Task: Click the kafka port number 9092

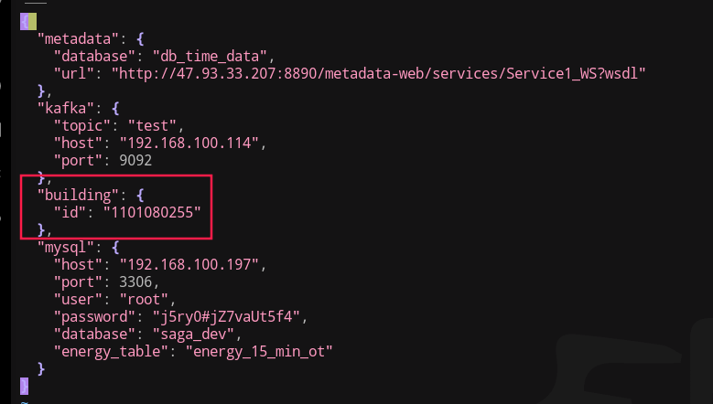Action: [129, 160]
